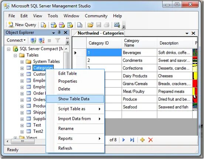Select Category ID cell with value 2
The image size is (204, 159).
(104, 61)
